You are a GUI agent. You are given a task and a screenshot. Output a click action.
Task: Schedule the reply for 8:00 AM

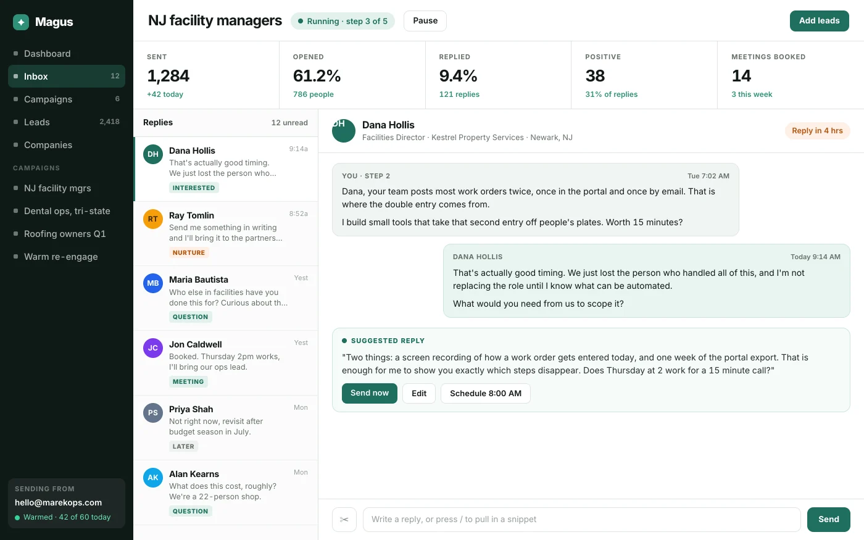point(486,393)
